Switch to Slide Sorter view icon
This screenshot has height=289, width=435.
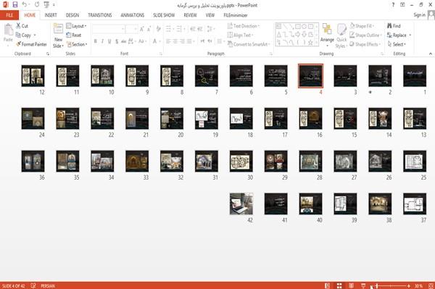coord(339,285)
